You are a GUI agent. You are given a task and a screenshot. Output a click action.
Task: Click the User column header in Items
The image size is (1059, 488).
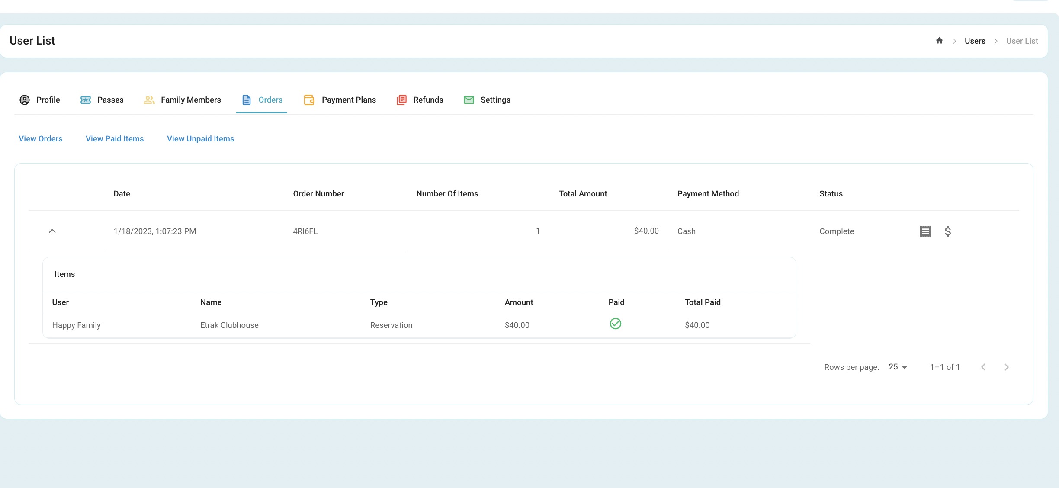pos(61,302)
